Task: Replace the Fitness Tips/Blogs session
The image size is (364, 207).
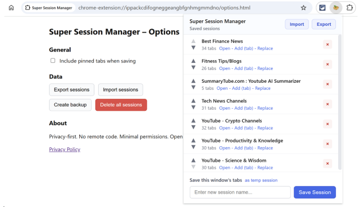Action: [x=265, y=68]
